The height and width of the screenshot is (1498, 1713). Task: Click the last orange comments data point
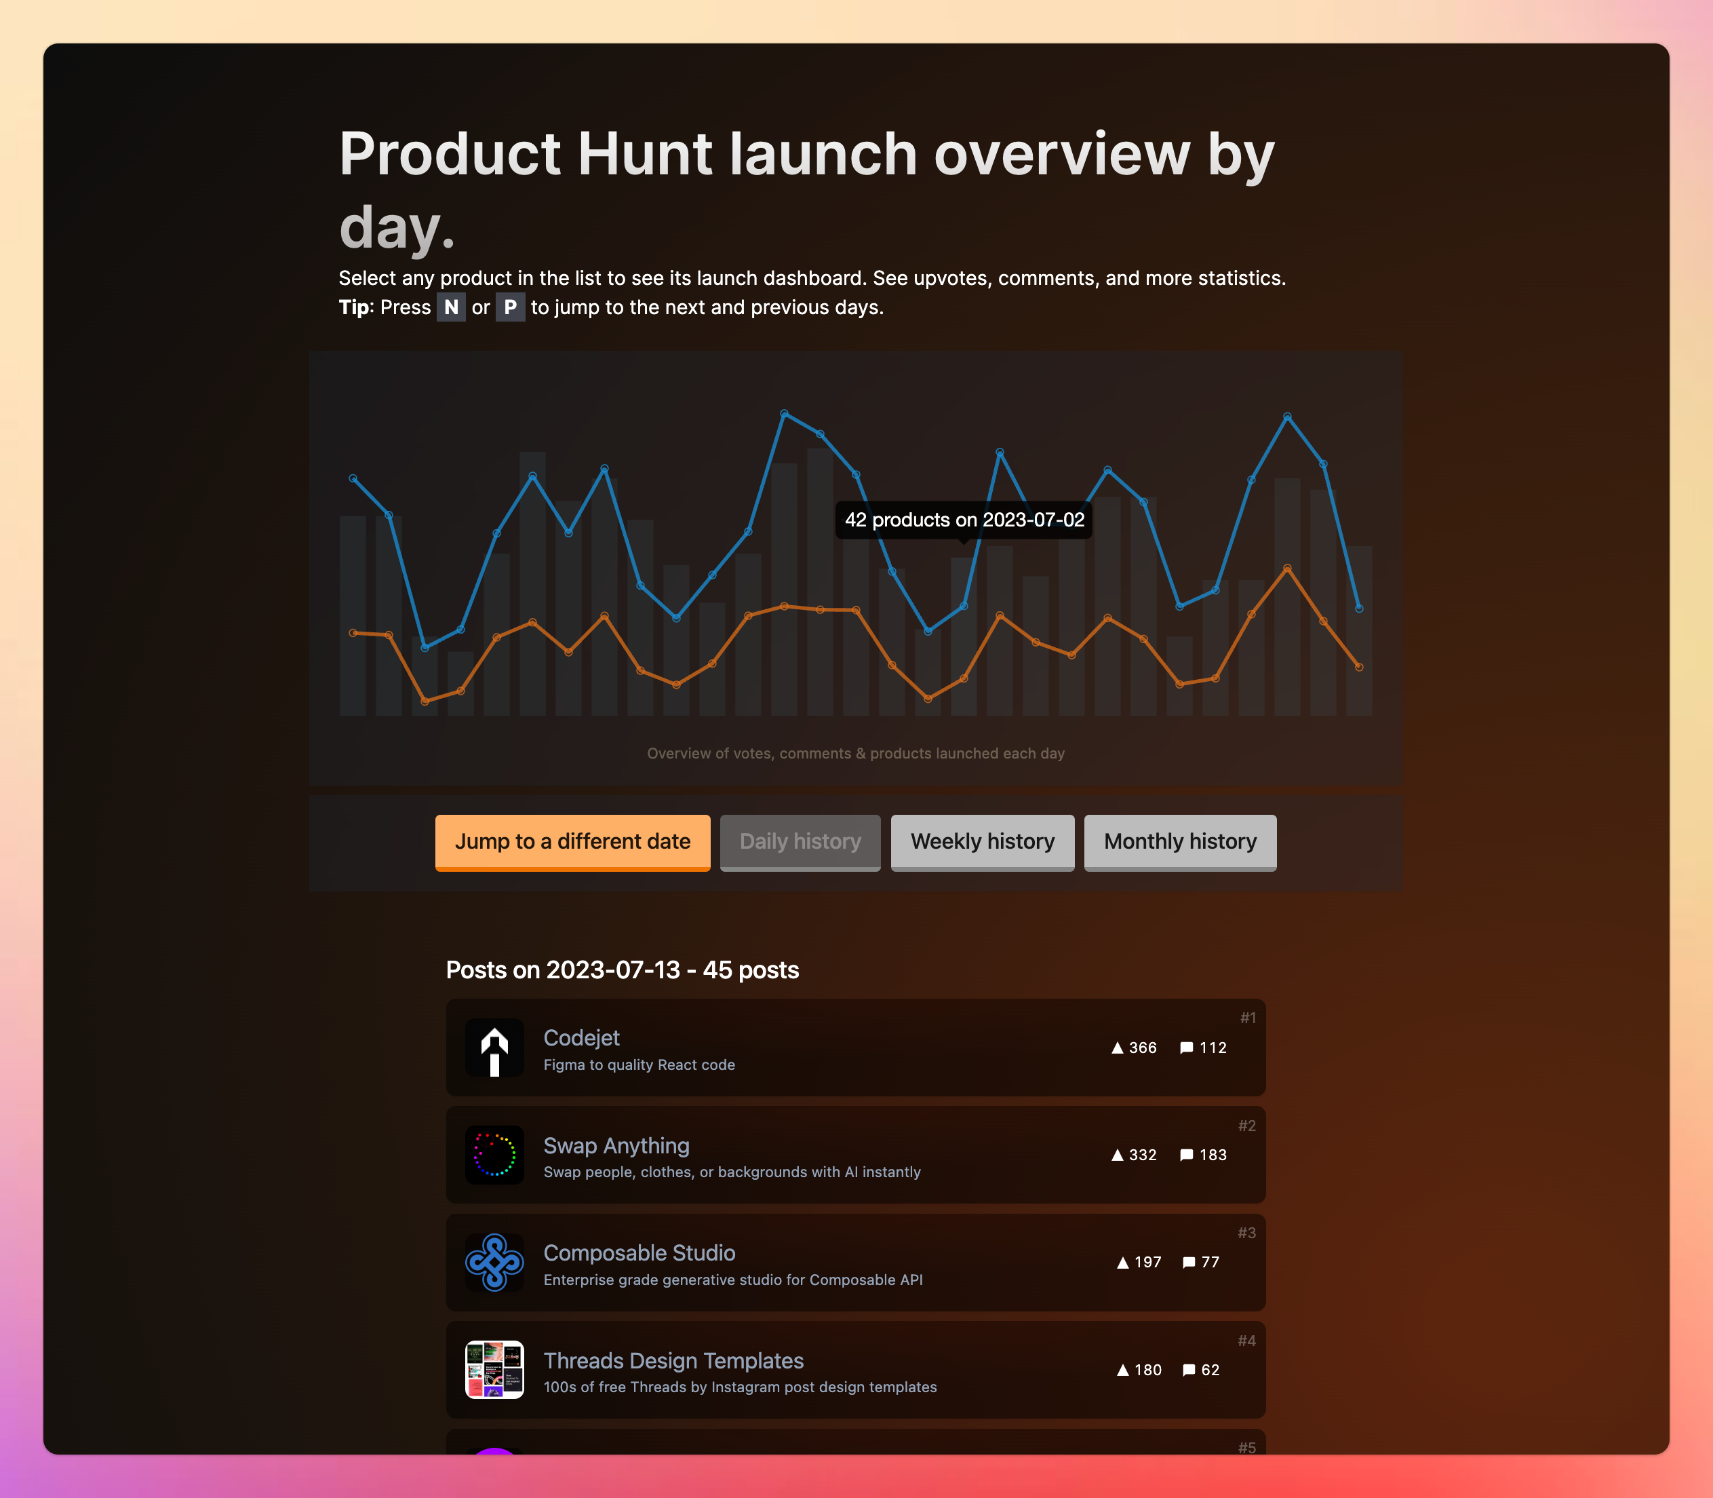[x=1359, y=667]
